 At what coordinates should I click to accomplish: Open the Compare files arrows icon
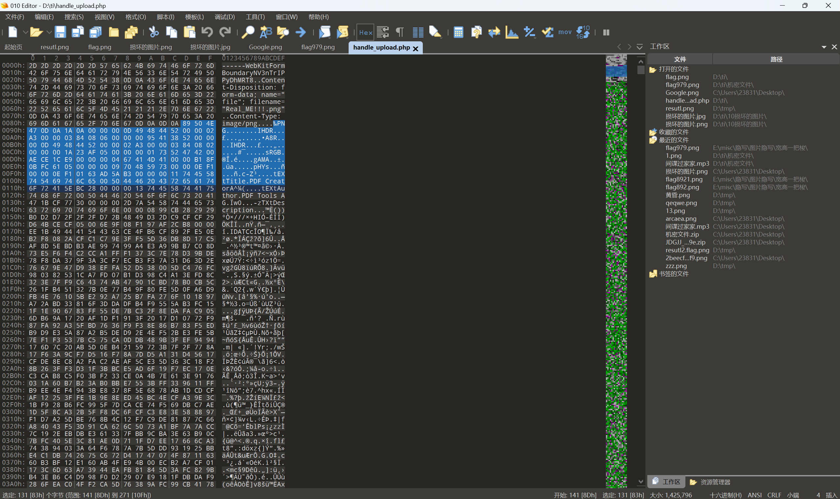[494, 32]
